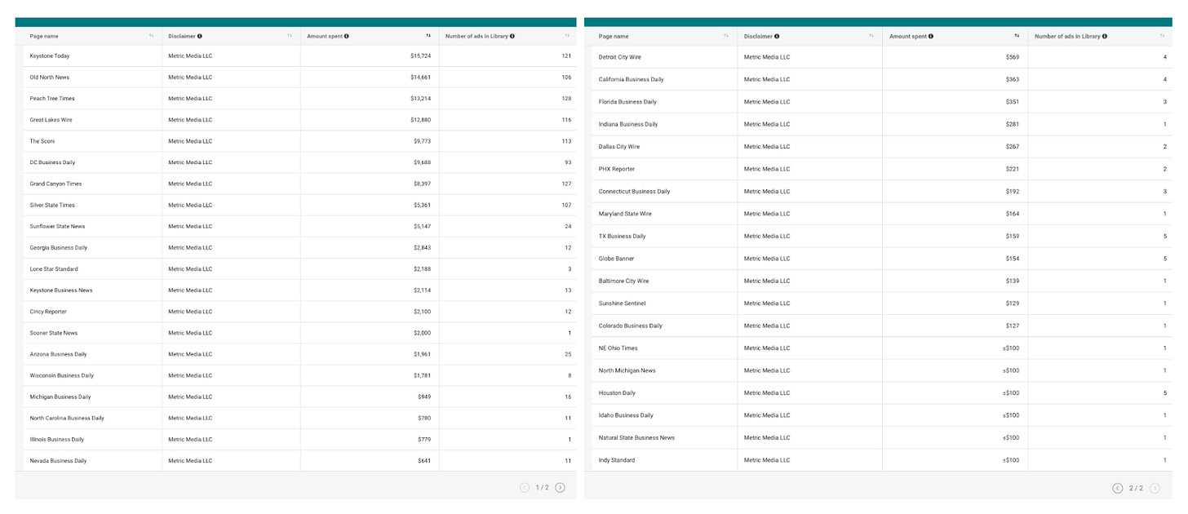The width and height of the screenshot is (1188, 514).
Task: Select Detroit City Wire page name
Action: 620,57
